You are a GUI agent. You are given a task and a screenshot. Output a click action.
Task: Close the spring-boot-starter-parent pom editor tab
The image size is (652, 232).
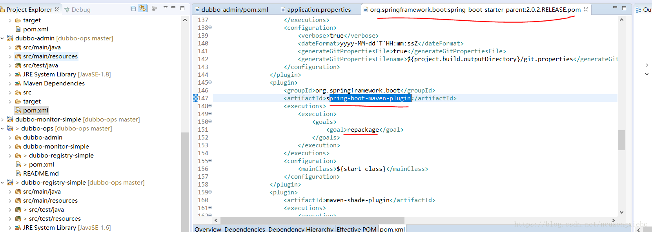click(586, 9)
